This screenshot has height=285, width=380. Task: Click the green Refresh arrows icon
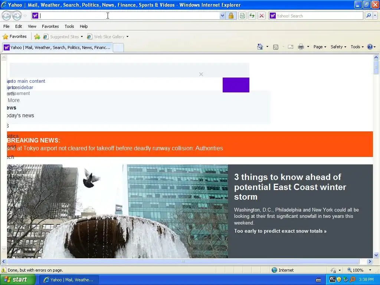pos(252,16)
